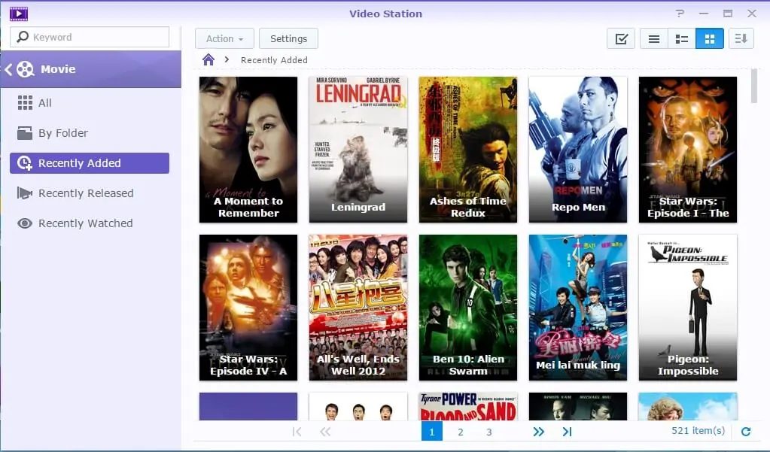Viewport: 770px width, 452px height.
Task: Select the thumbnail grid view
Action: click(709, 38)
